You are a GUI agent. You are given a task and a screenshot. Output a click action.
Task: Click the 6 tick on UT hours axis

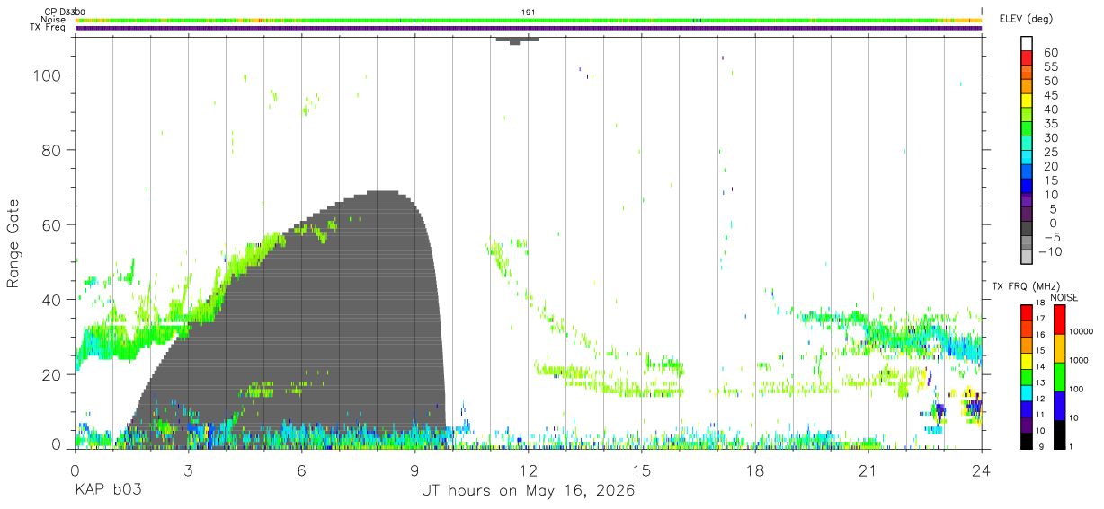click(302, 470)
